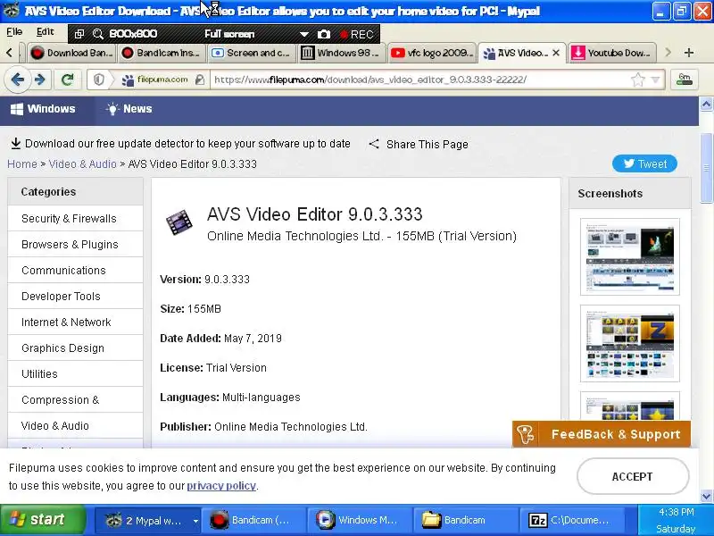Viewport: 714px width, 536px height.
Task: Open the News section in site navigation
Action: [x=129, y=109]
